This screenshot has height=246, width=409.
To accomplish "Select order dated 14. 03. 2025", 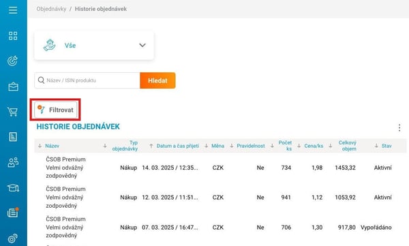I will (x=170, y=168).
